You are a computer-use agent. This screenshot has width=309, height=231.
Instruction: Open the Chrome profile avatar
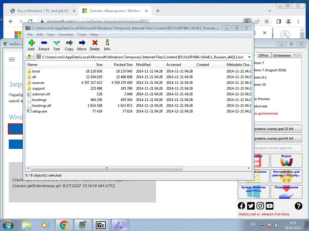[x=288, y=21]
